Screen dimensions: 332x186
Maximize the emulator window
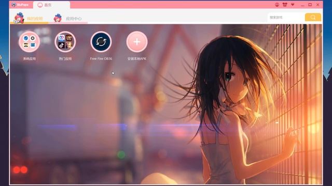(310, 5)
